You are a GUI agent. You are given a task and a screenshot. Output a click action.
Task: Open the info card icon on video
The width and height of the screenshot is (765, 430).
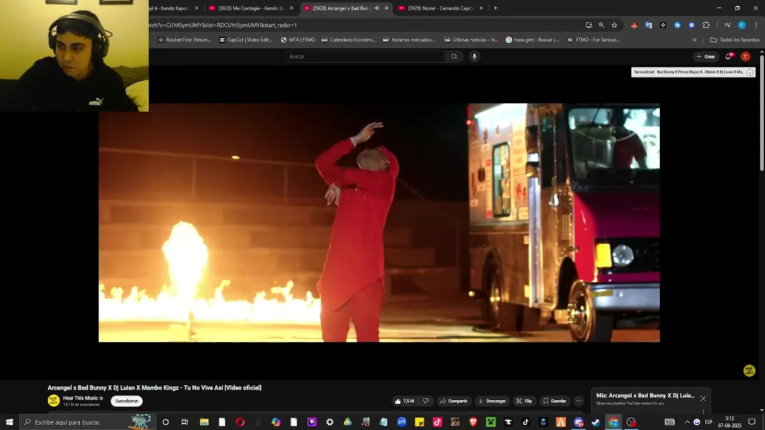tap(750, 72)
